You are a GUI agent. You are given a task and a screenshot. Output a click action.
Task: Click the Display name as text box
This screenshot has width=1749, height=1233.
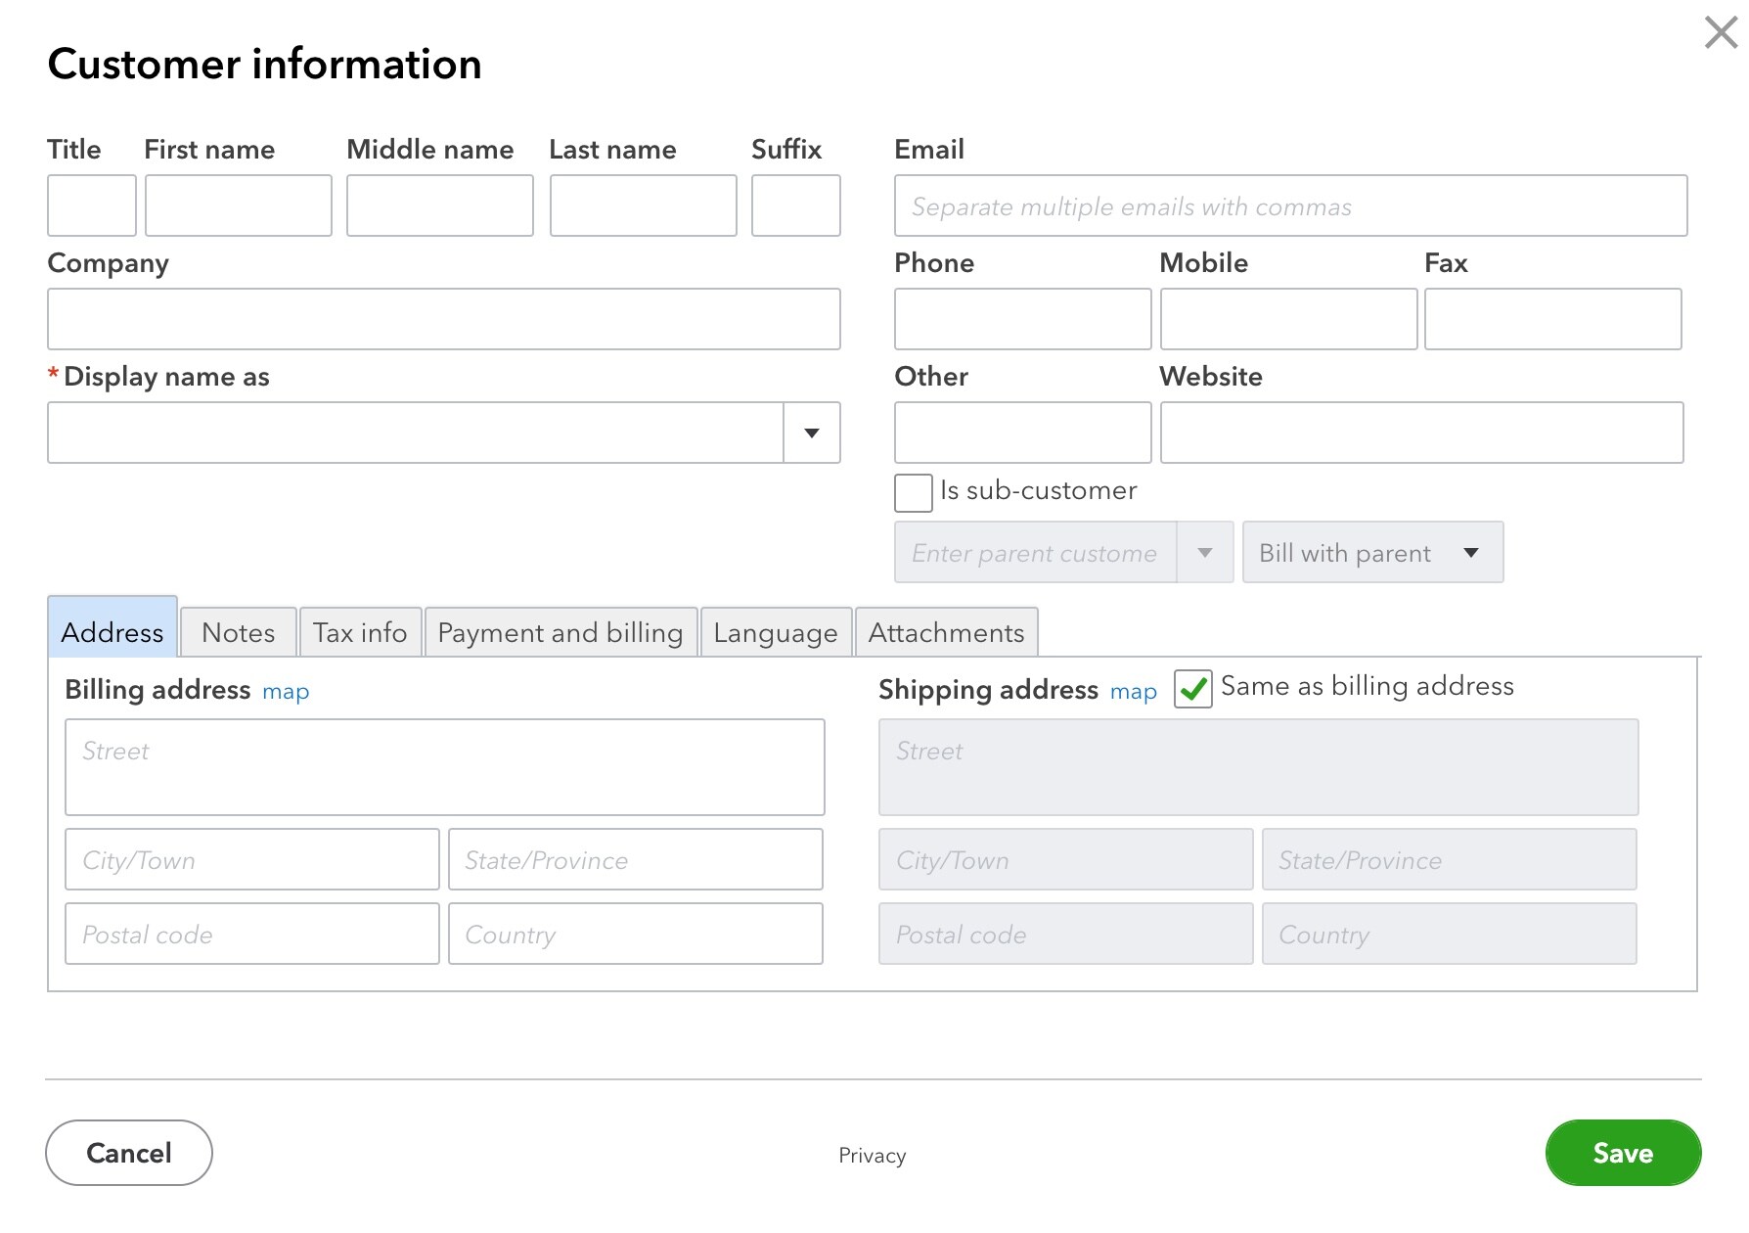point(416,433)
